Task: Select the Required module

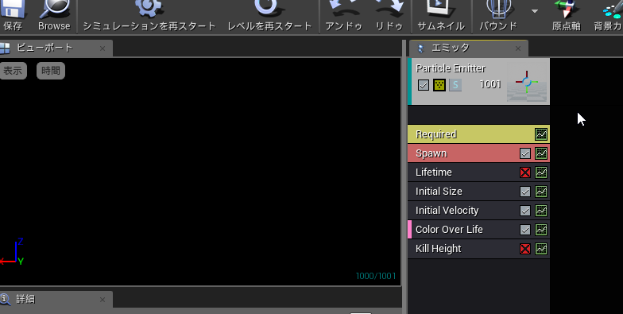Action: coord(478,134)
